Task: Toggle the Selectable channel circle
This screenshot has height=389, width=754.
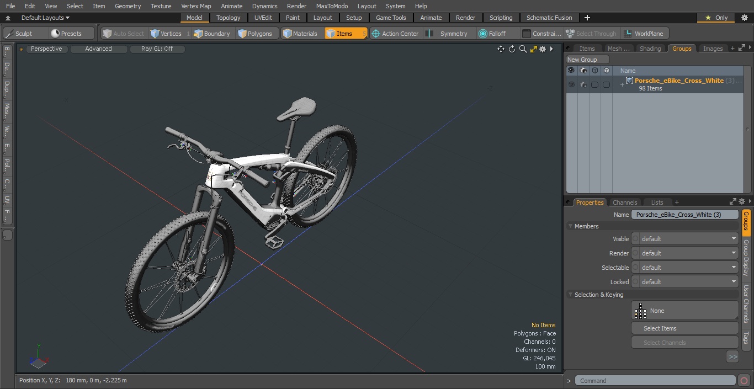Action: [635, 268]
